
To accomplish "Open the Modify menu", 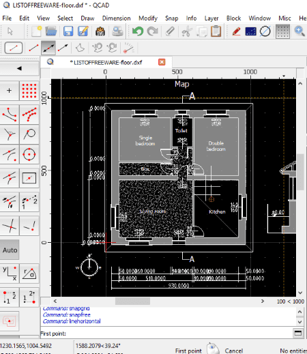I will 148,18.
